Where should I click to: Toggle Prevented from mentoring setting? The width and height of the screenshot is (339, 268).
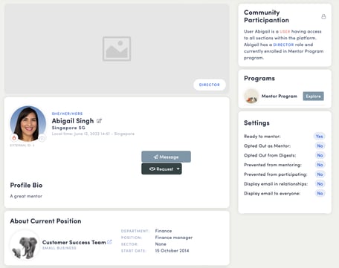320,165
